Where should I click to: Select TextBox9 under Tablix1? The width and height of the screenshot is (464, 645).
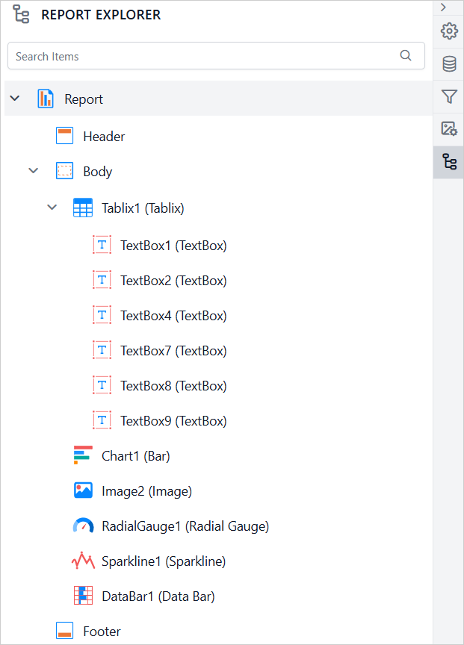pos(173,420)
